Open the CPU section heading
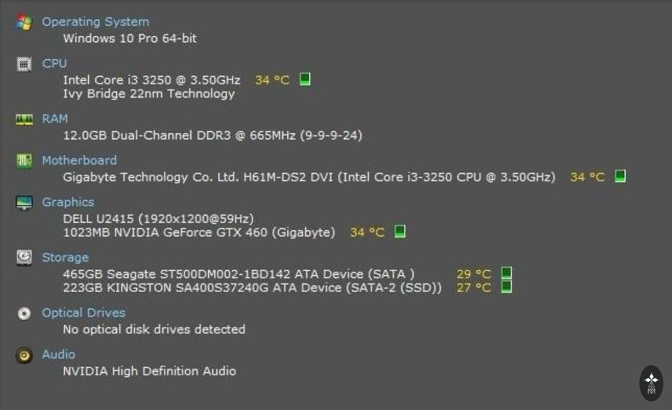 54,64
